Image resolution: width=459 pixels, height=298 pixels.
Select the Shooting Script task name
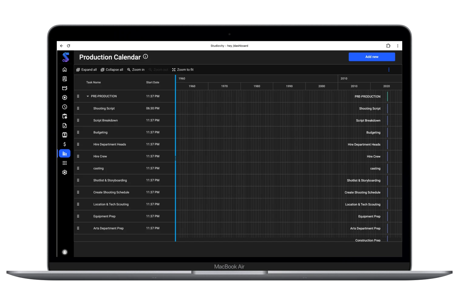coord(104,108)
